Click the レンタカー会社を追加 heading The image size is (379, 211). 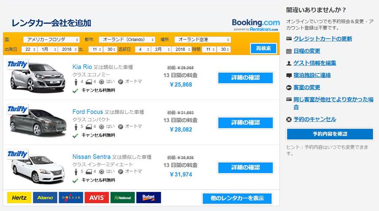51,23
